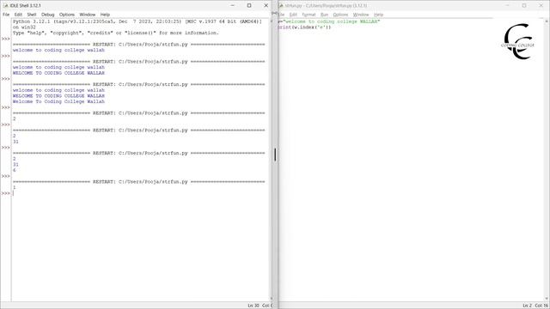Click the final output '1' in shell
The height and width of the screenshot is (309, 550).
15,187
